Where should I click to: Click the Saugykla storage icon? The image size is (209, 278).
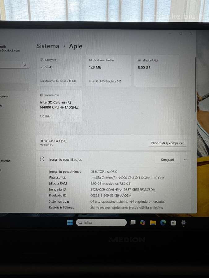pyautogui.click(x=42, y=60)
